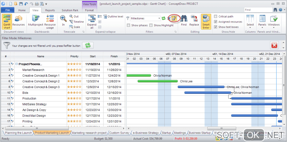Enable the Show/Highlight checkbox
The image size is (287, 142).
pyautogui.click(x=151, y=25)
